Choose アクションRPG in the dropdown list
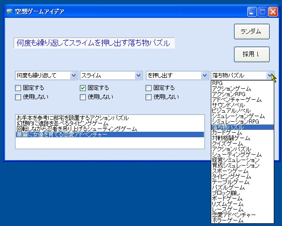This screenshot has height=226, width=282. [x=242, y=94]
